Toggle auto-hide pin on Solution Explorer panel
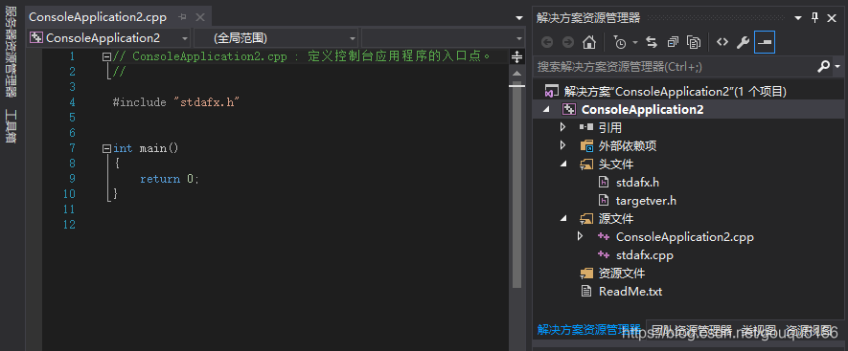Image resolution: width=848 pixels, height=351 pixels. [815, 18]
